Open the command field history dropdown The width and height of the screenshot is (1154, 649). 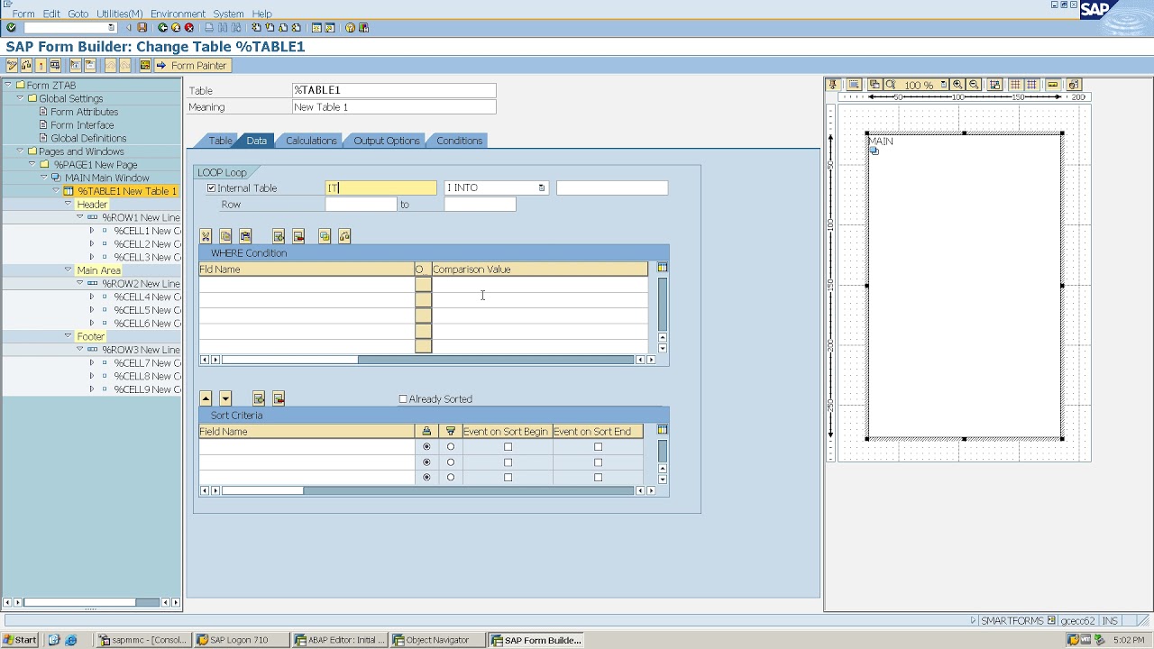point(111,28)
